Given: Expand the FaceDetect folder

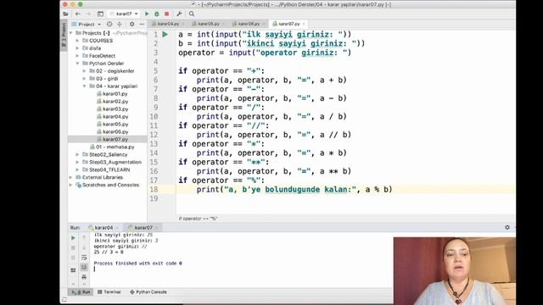Looking at the screenshot, I should 77,56.
